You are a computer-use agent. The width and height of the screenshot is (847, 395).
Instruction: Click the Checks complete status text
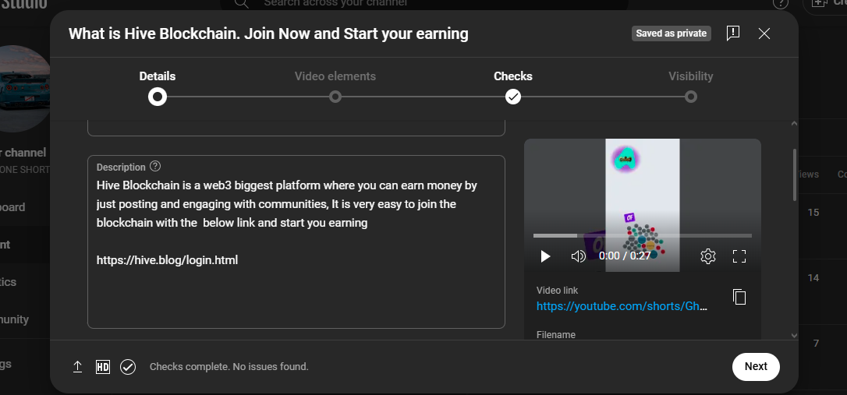coord(229,367)
